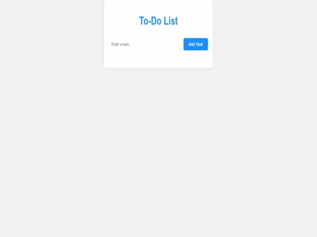This screenshot has width=317, height=237.
Task: Click the card space between title and input
Action: 158,32
